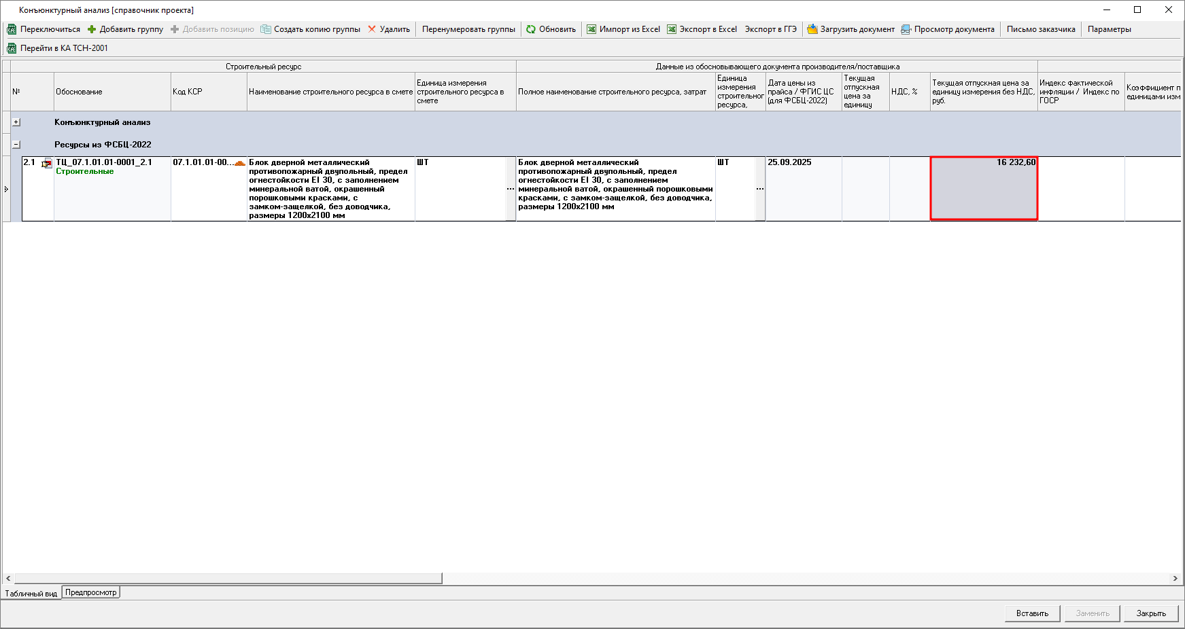1185x629 pixels.
Task: Open ellipsis editor for full resource name
Action: [x=759, y=189]
